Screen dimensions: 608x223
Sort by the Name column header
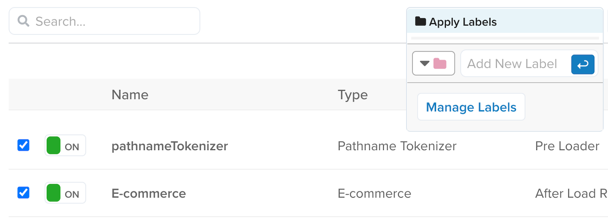pyautogui.click(x=130, y=94)
